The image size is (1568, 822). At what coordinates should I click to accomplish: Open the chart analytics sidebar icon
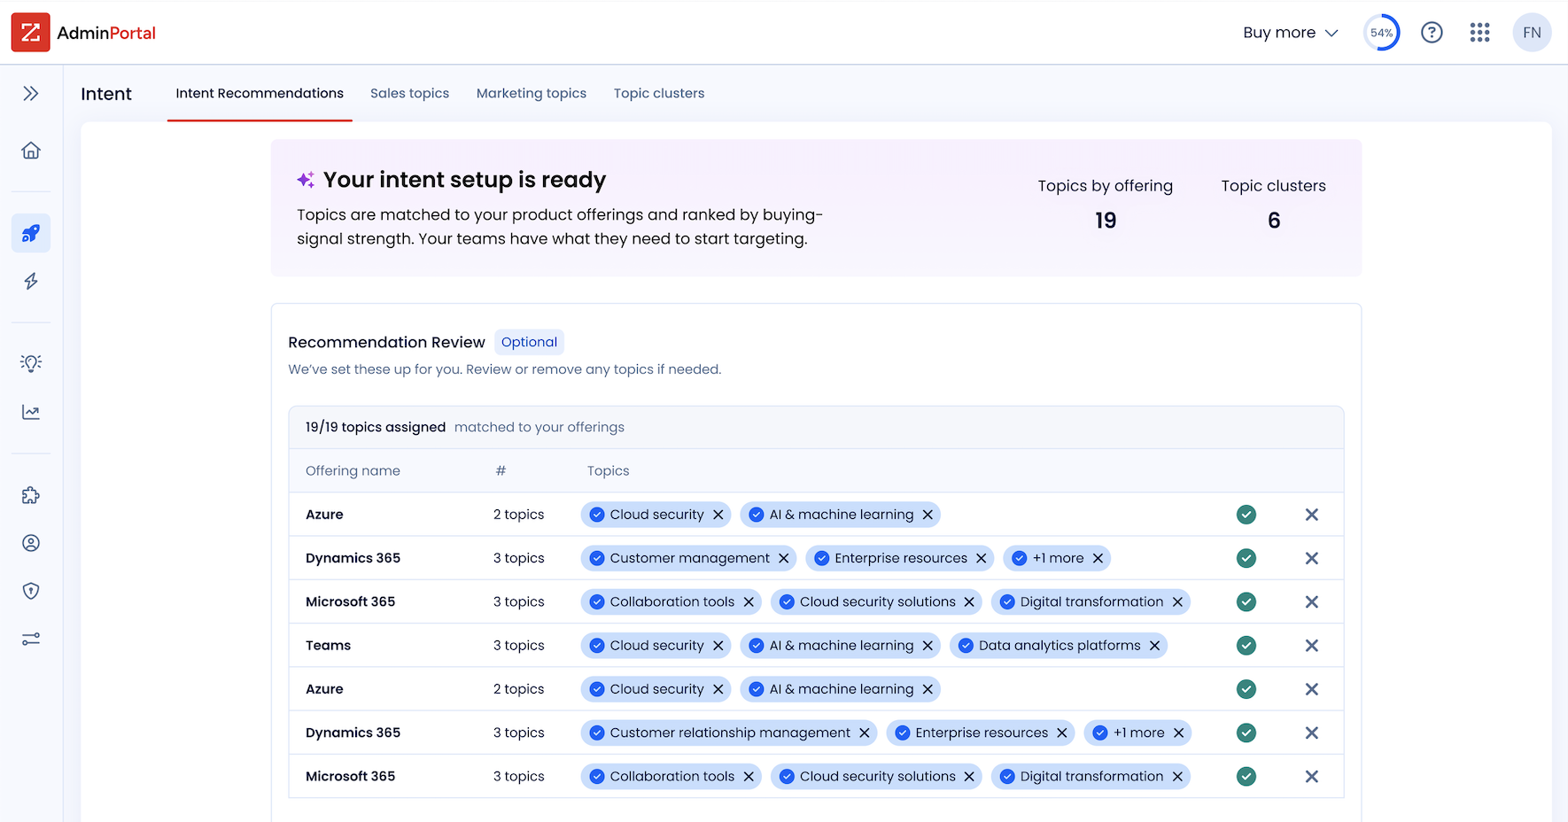(x=31, y=412)
